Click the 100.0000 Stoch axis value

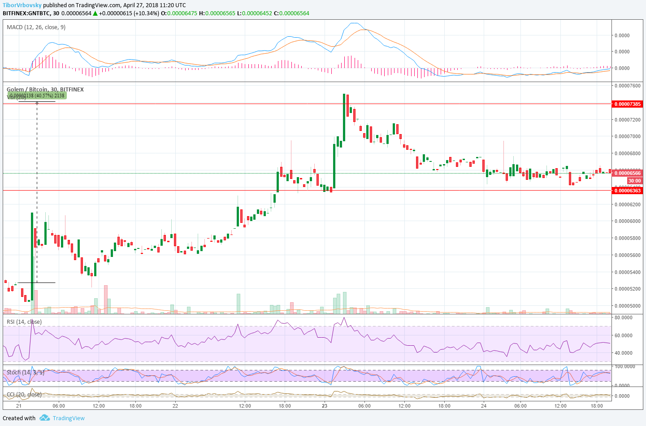click(624, 366)
